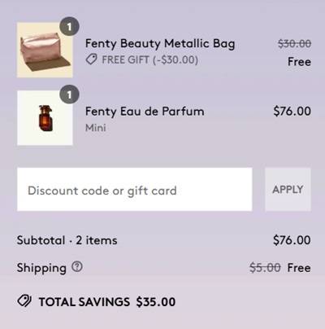
Task: Click the crossed-out $5.00 shipping price
Action: click(x=265, y=268)
